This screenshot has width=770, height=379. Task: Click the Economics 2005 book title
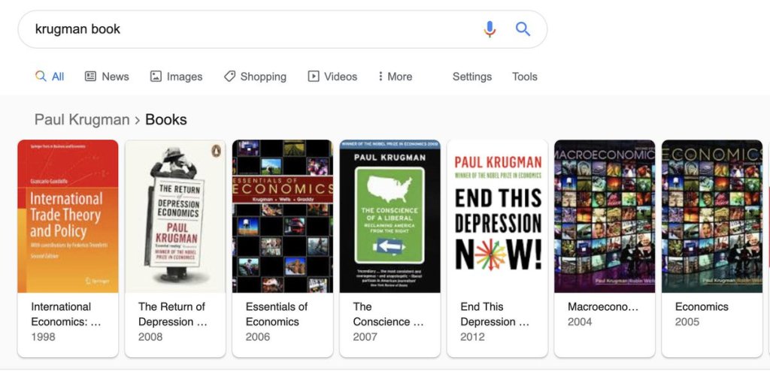702,307
